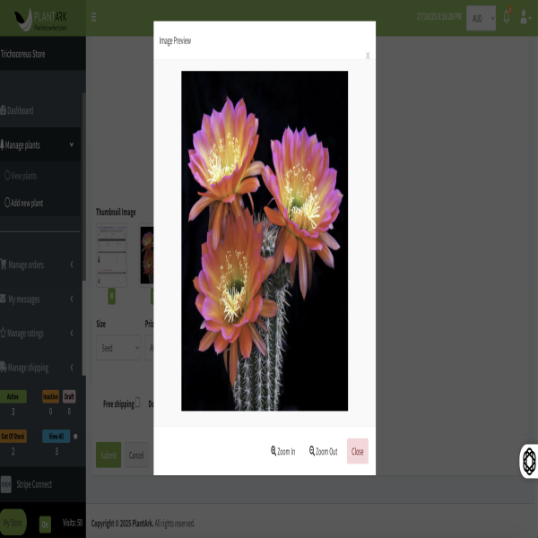Open the notifications bell

507,17
